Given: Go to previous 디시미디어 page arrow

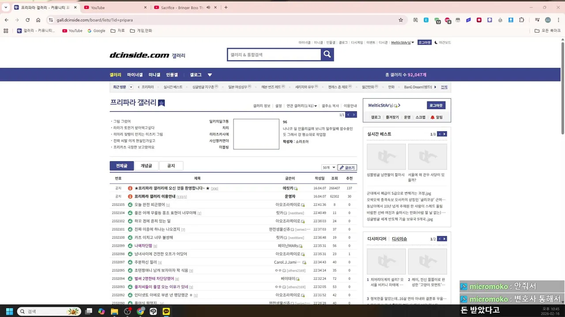Looking at the screenshot, I should pos(439,239).
